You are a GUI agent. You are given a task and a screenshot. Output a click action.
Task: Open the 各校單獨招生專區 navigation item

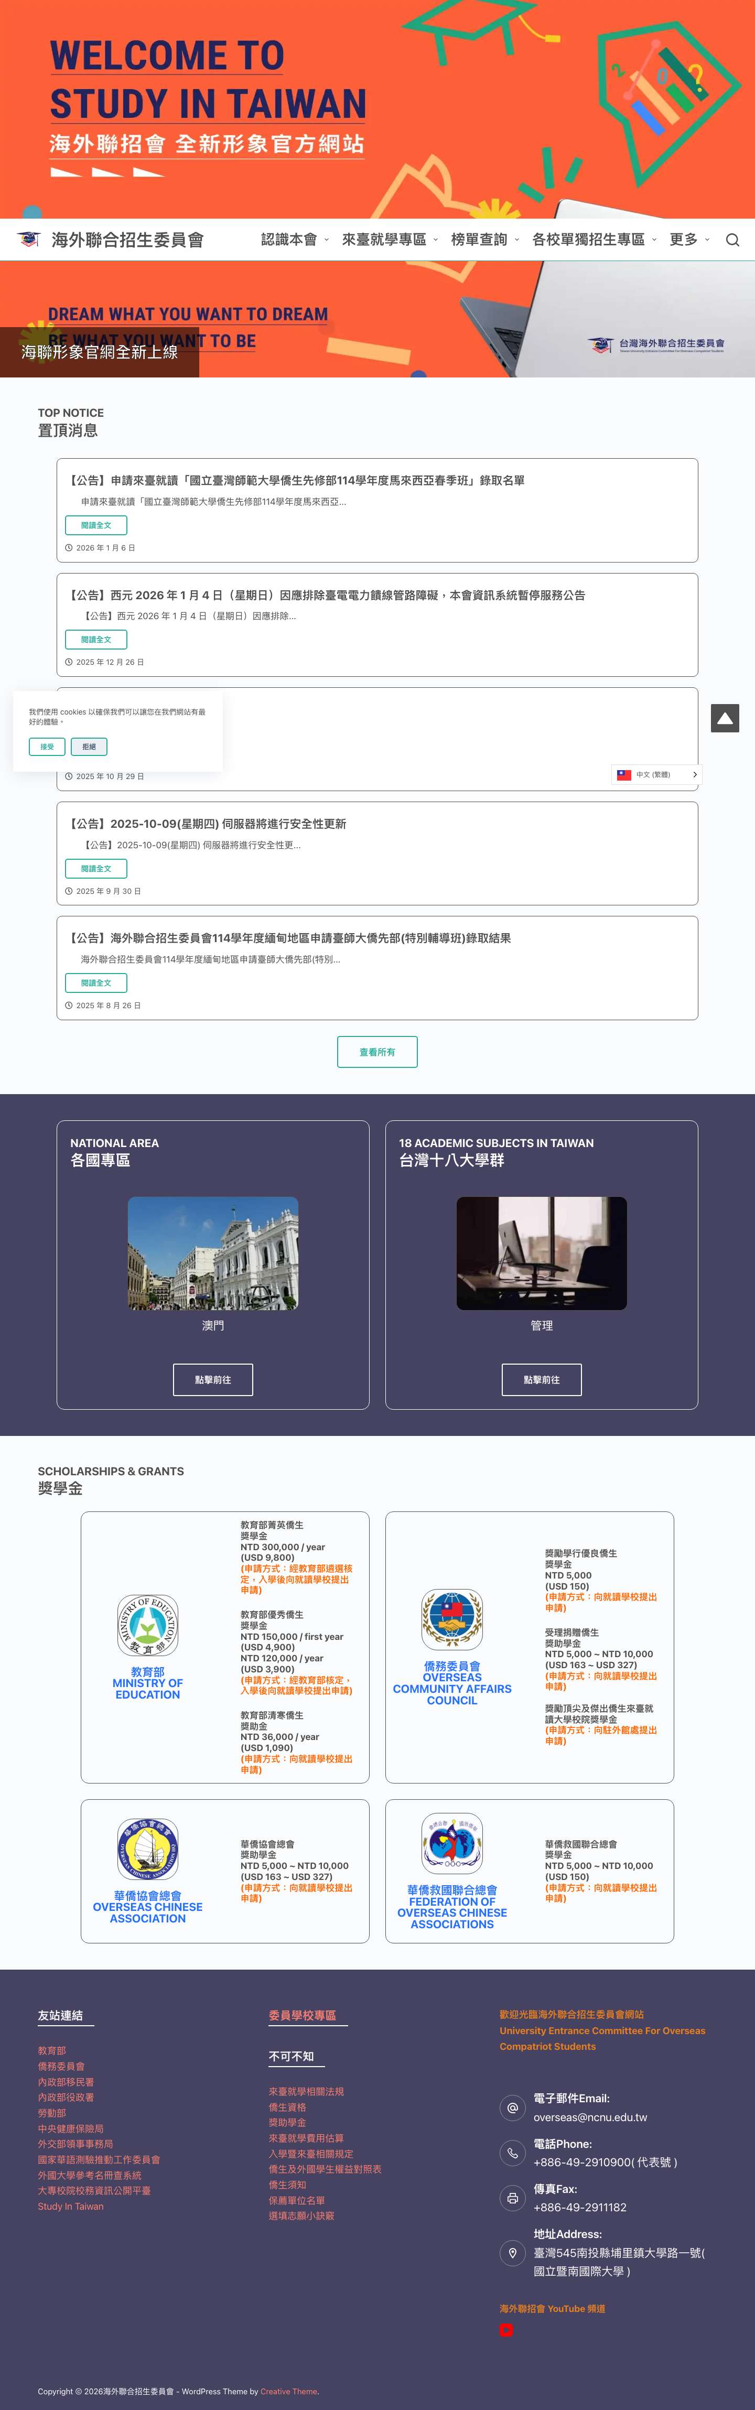[588, 240]
